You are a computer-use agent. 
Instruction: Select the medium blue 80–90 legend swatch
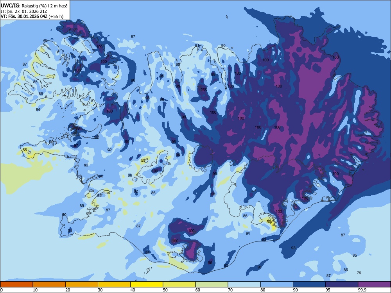(x=277, y=284)
